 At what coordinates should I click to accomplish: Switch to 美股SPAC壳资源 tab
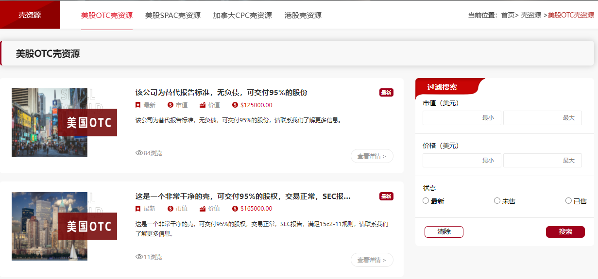click(172, 15)
